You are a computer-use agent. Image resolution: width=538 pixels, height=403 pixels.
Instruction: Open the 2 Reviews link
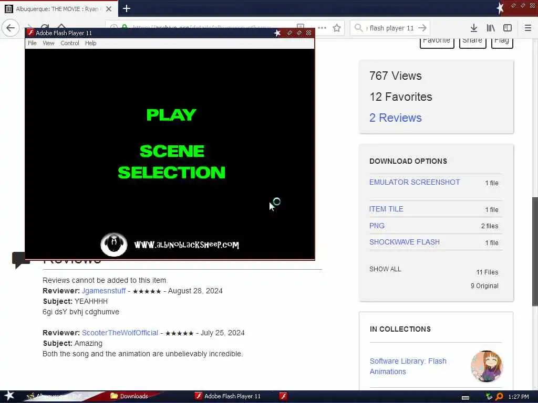[395, 118]
